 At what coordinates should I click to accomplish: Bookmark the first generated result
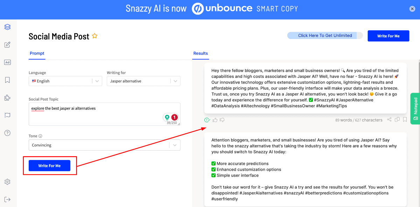405,120
